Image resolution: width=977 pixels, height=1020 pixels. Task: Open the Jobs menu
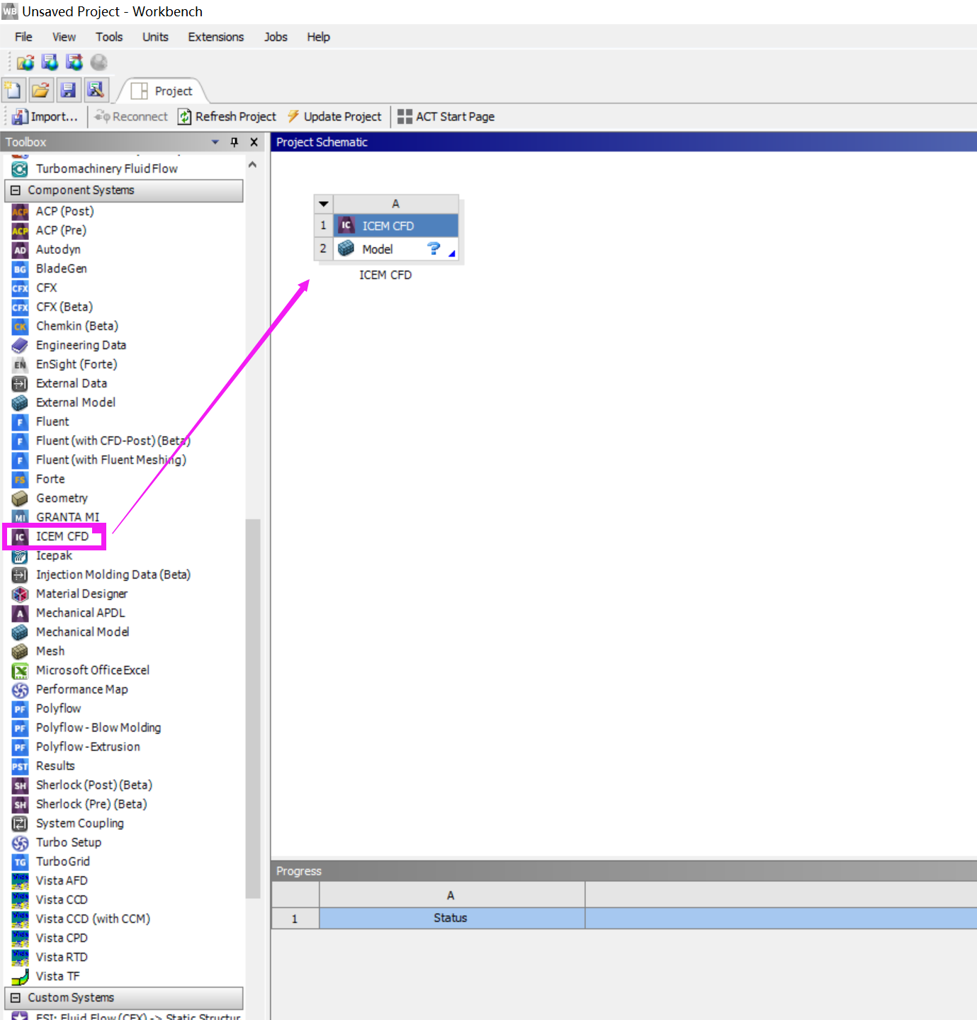point(276,37)
